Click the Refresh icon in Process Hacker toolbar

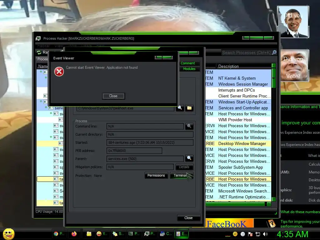coord(39,52)
